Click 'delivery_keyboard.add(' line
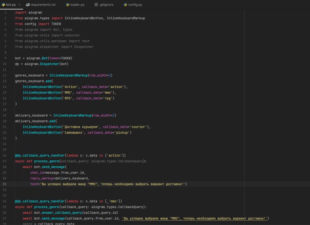The width and height of the screenshot is (310, 225). coord(36,121)
